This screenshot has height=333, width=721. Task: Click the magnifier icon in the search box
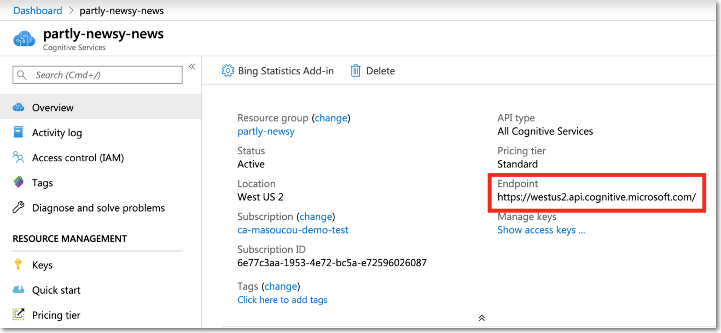[22, 75]
